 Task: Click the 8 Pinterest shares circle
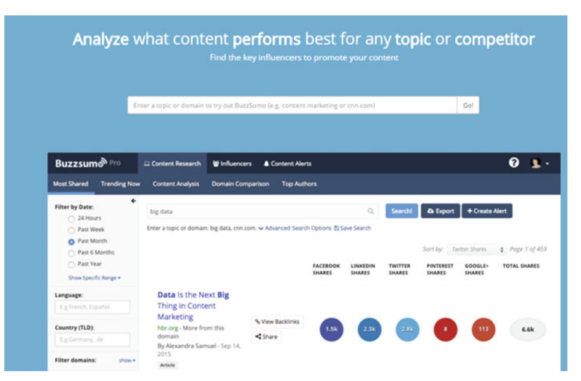pos(445,329)
